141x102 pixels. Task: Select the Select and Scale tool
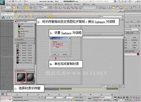tap(39, 8)
